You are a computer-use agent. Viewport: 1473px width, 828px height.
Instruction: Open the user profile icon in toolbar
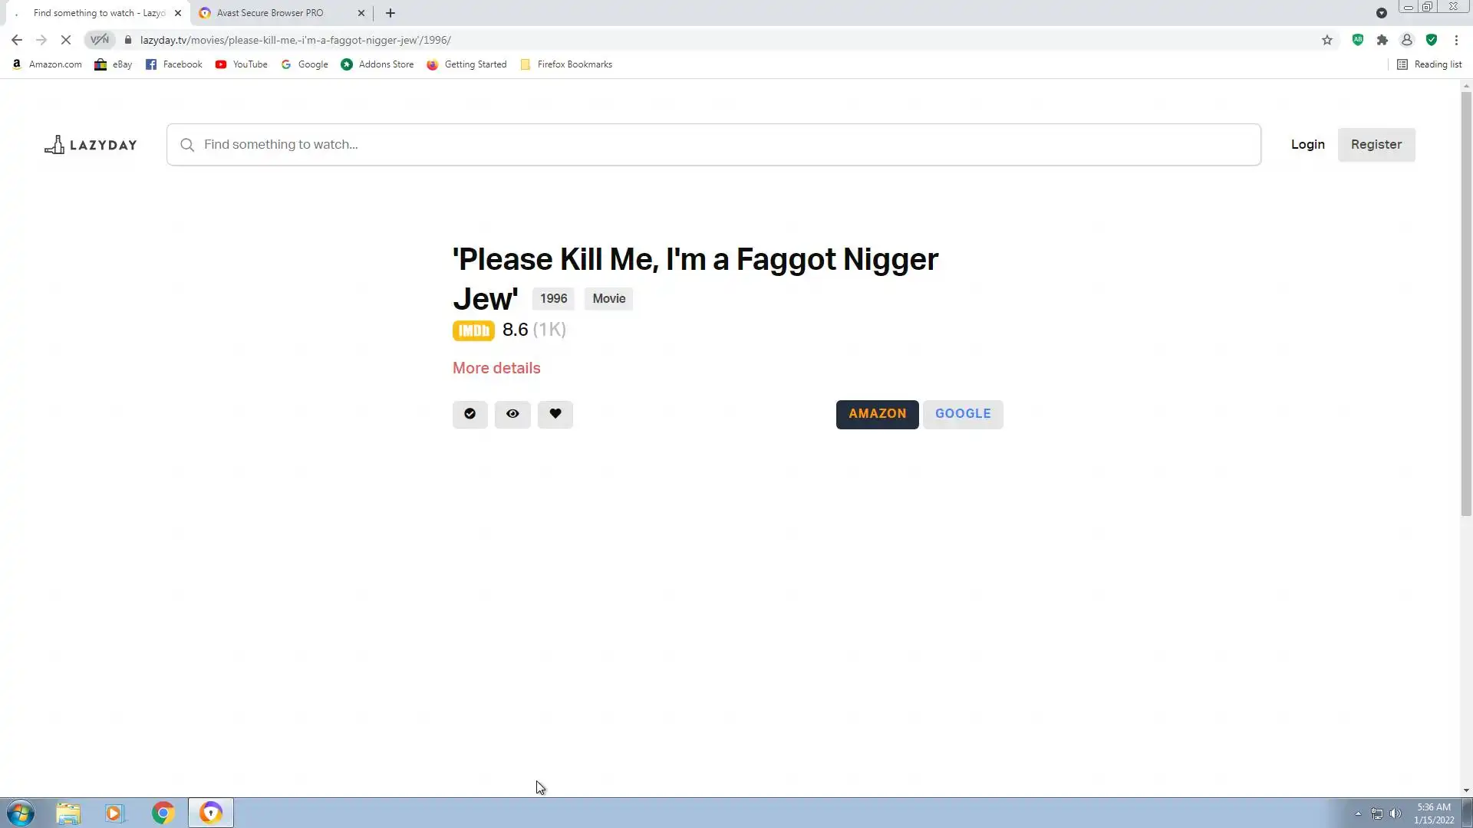click(1407, 40)
